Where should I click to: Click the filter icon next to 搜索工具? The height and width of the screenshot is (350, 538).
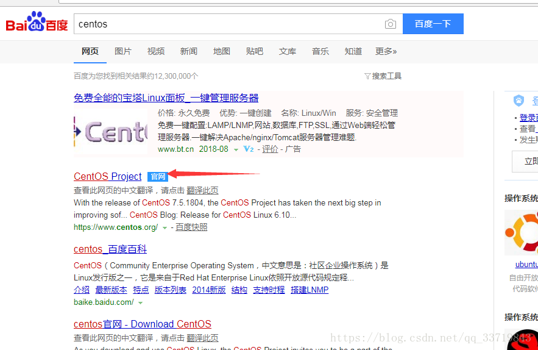tap(367, 76)
